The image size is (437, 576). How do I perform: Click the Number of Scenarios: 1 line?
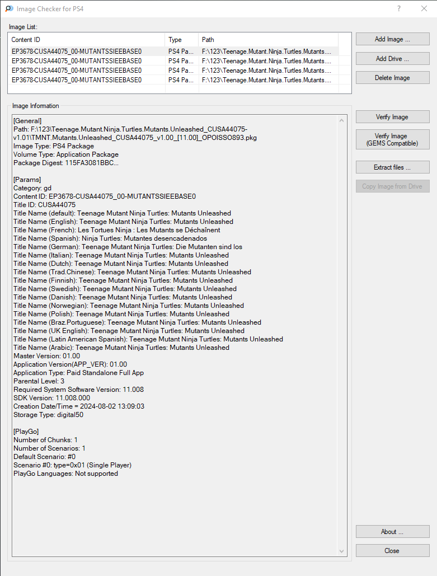pyautogui.click(x=50, y=448)
